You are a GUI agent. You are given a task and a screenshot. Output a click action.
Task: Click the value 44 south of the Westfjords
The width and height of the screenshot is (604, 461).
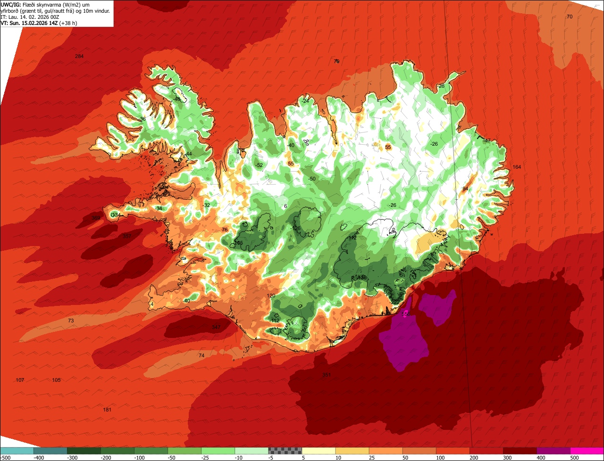pyautogui.click(x=189, y=155)
